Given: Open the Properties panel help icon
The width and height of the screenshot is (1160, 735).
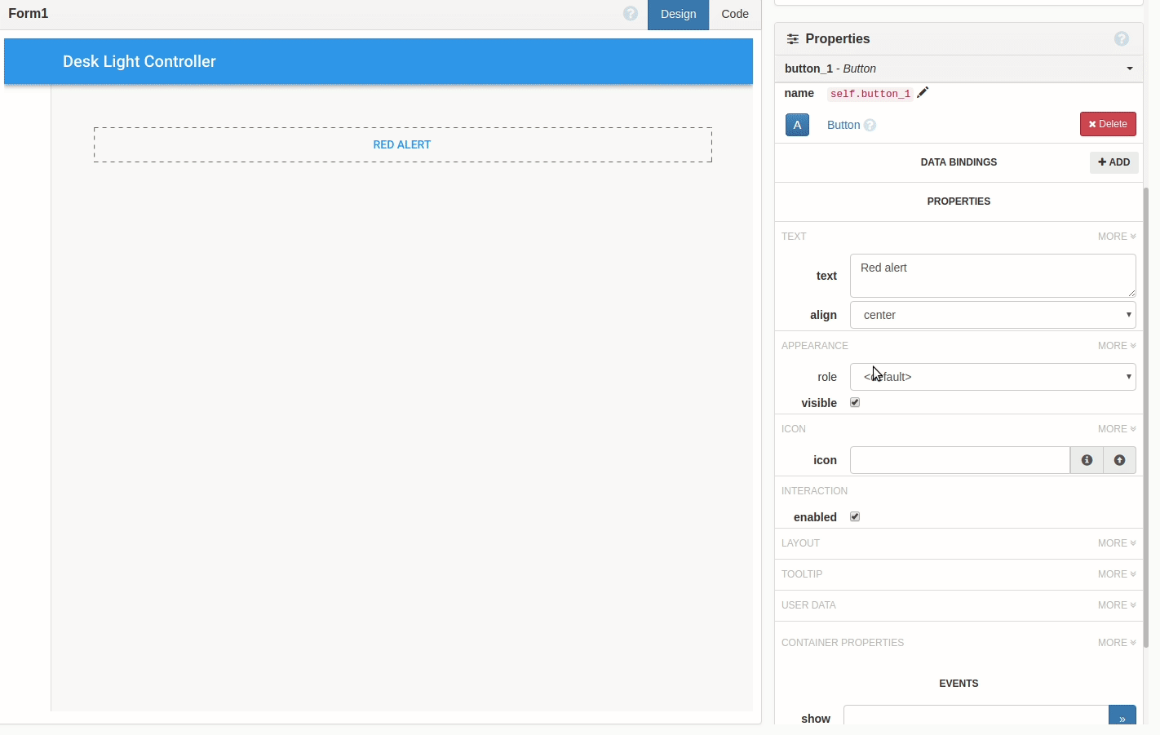Looking at the screenshot, I should (x=1122, y=39).
